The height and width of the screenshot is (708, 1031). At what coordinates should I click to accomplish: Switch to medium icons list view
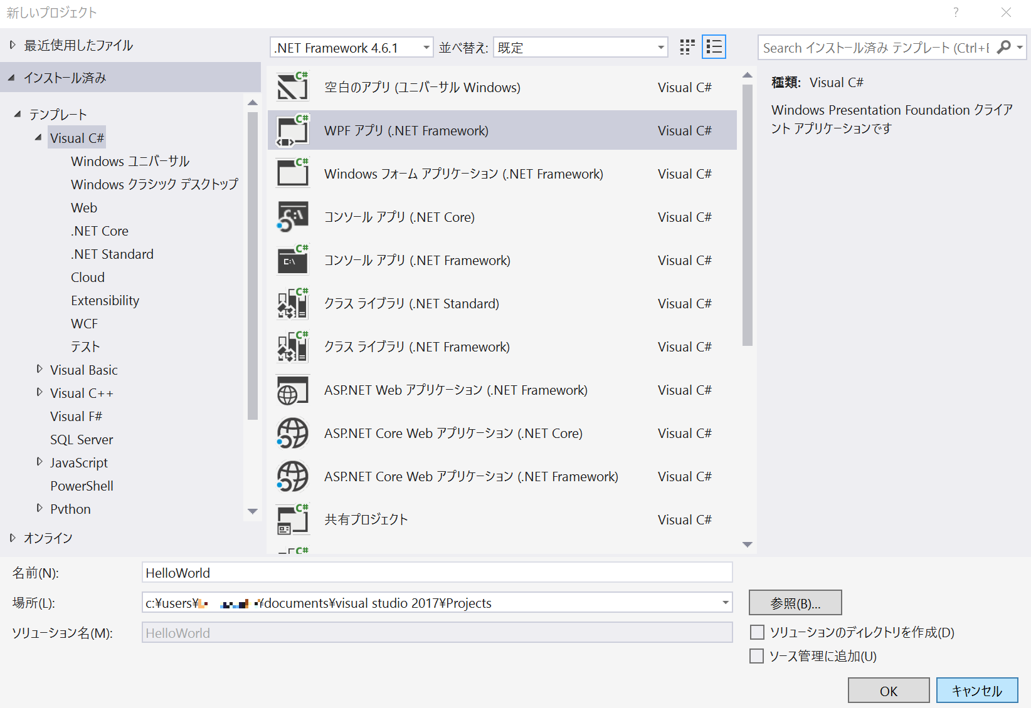[714, 47]
